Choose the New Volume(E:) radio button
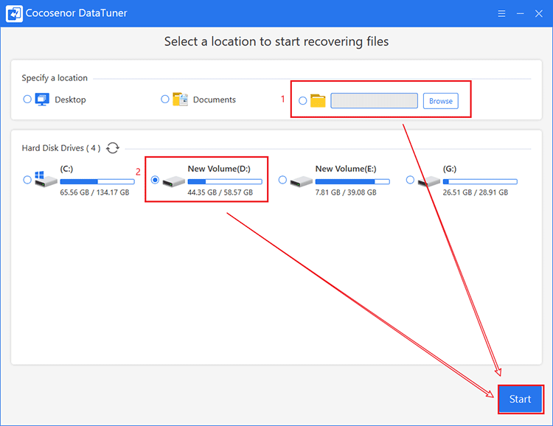Image resolution: width=553 pixels, height=426 pixels. (282, 180)
